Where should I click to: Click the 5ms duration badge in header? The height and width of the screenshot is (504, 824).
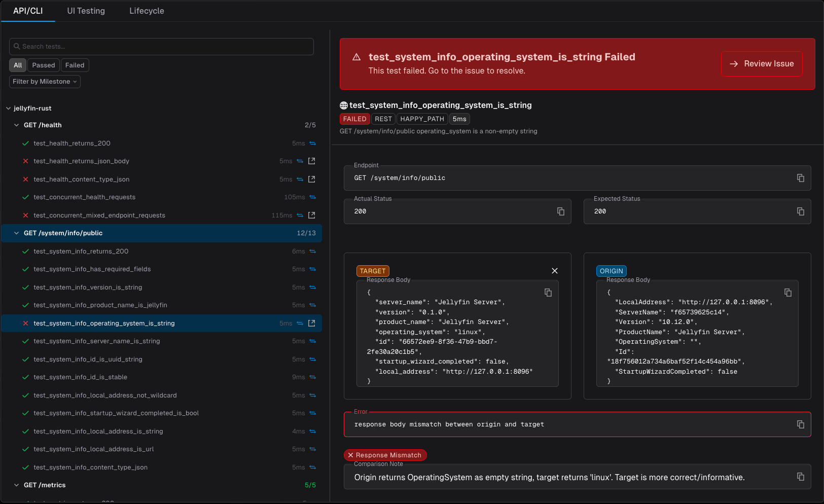(459, 119)
